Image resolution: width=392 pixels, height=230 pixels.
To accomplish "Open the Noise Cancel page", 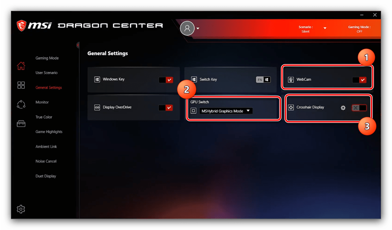I will point(46,161).
